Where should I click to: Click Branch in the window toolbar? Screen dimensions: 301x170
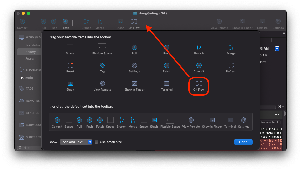[x=86, y=24]
